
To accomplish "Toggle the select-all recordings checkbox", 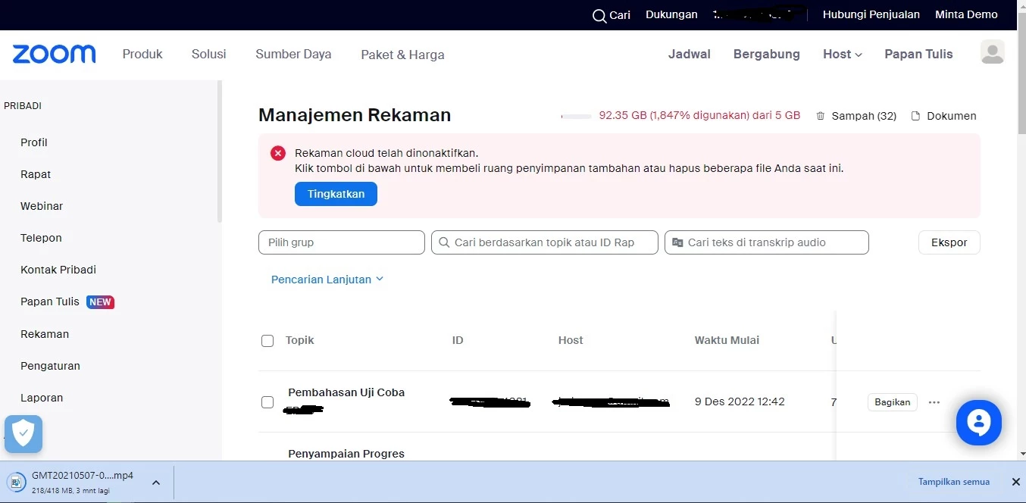I will pos(267,341).
